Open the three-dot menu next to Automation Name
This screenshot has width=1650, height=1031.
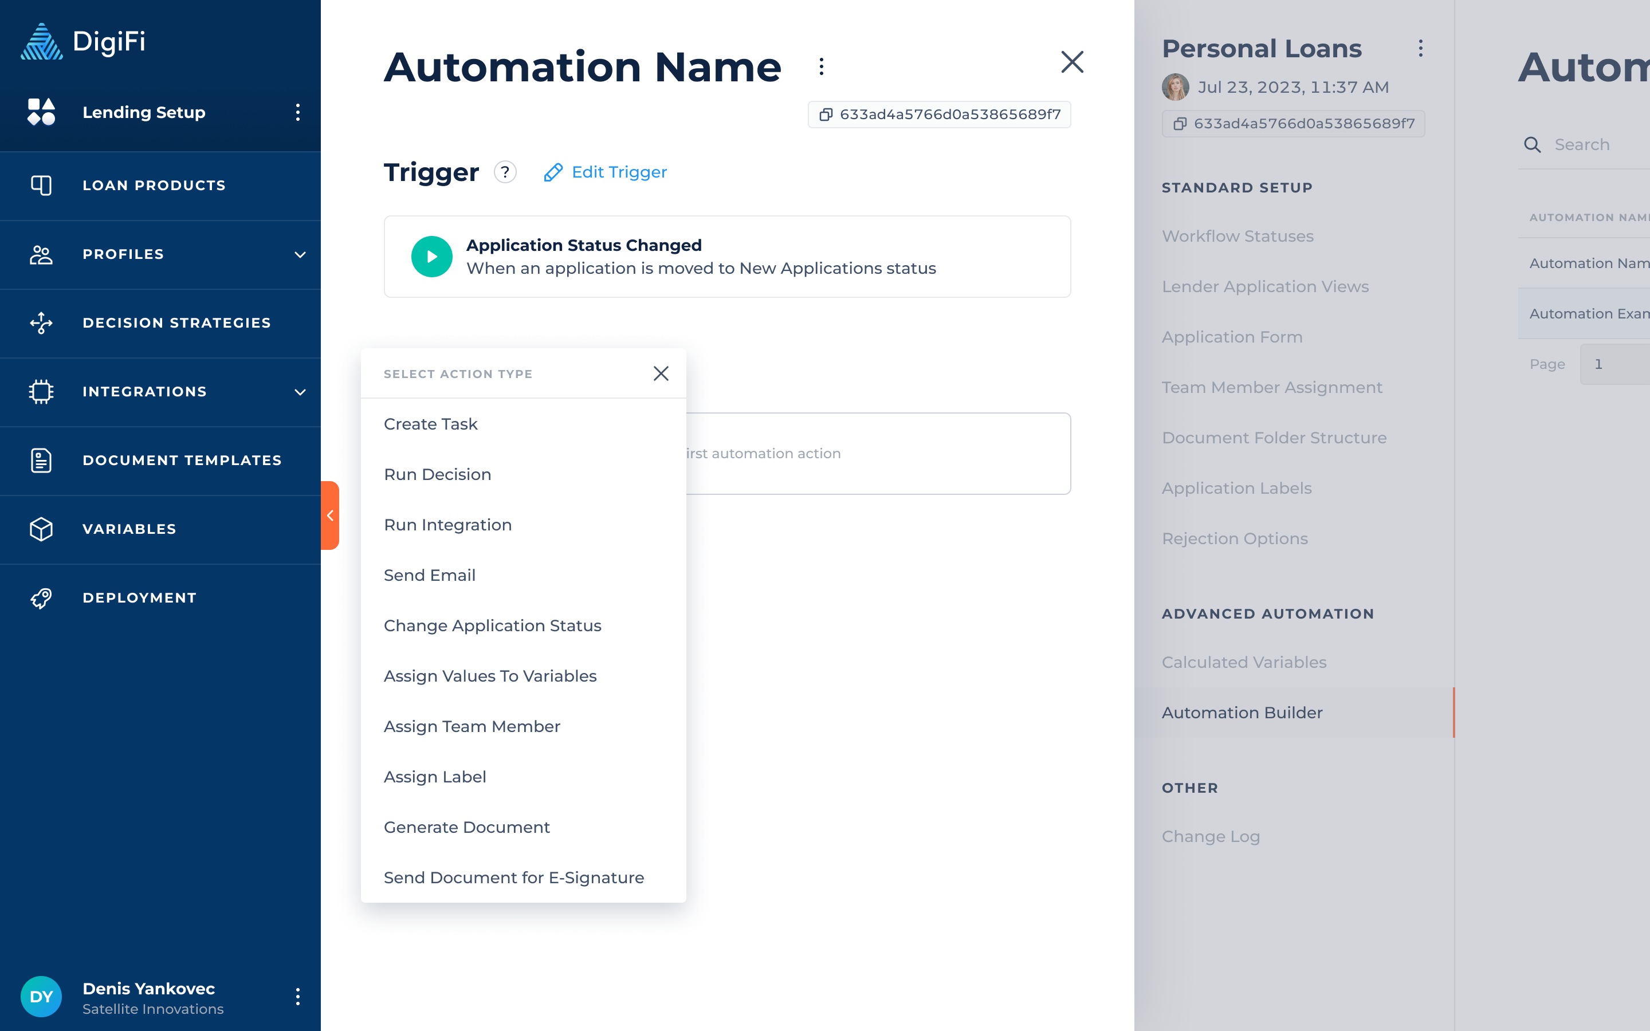coord(822,67)
